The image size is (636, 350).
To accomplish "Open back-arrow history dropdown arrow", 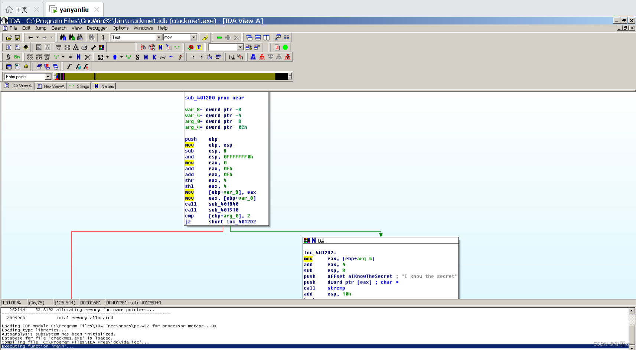I will pos(37,37).
